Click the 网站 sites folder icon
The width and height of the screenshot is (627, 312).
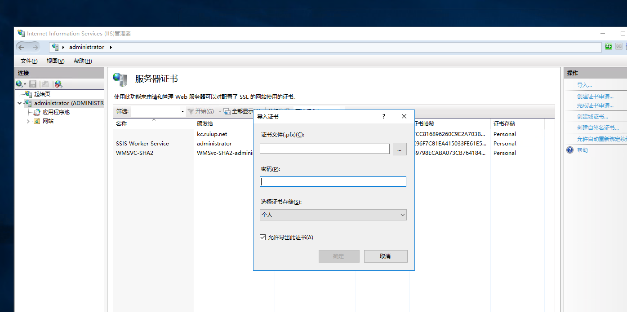coord(37,121)
